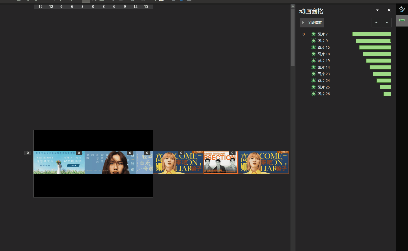Select the flower field 记忆的美学 banner image
This screenshot has width=408, height=251.
pyautogui.click(x=59, y=163)
